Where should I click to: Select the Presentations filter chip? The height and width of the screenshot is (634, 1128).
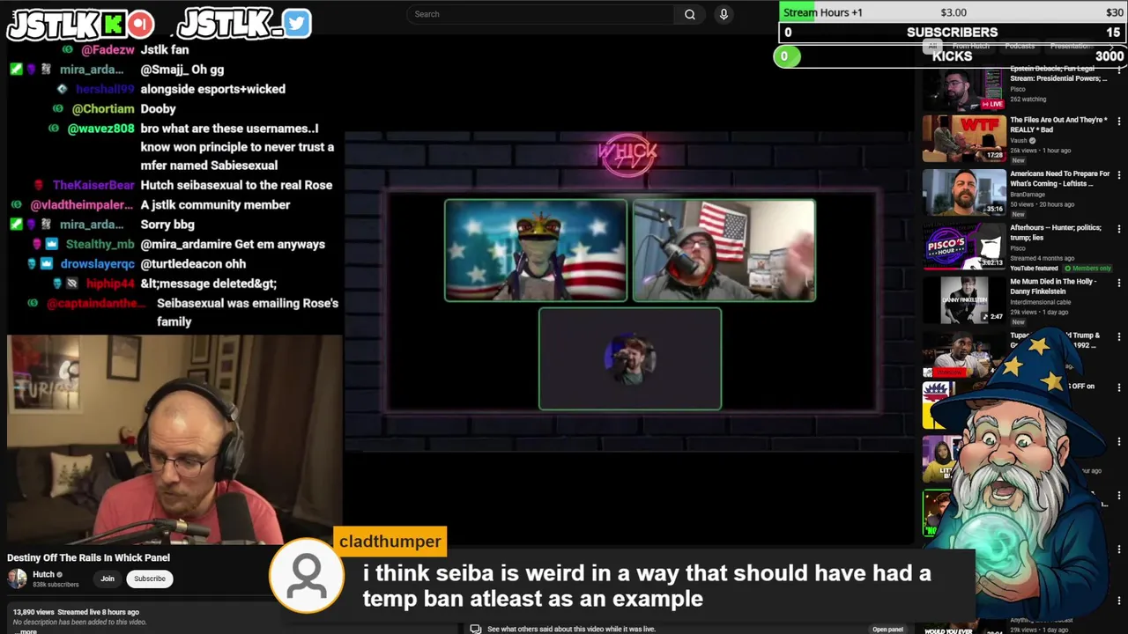tap(1071, 46)
